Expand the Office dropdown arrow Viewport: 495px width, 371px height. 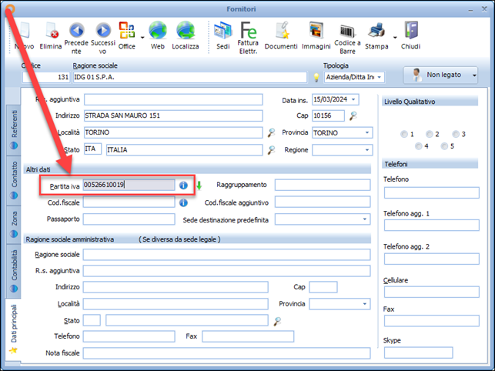coord(142,38)
